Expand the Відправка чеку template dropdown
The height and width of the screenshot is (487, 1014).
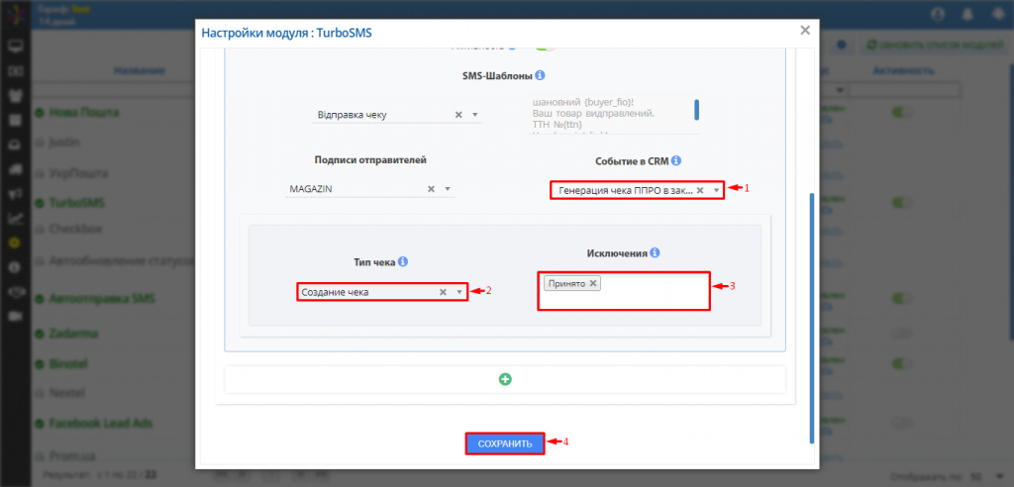tap(475, 115)
